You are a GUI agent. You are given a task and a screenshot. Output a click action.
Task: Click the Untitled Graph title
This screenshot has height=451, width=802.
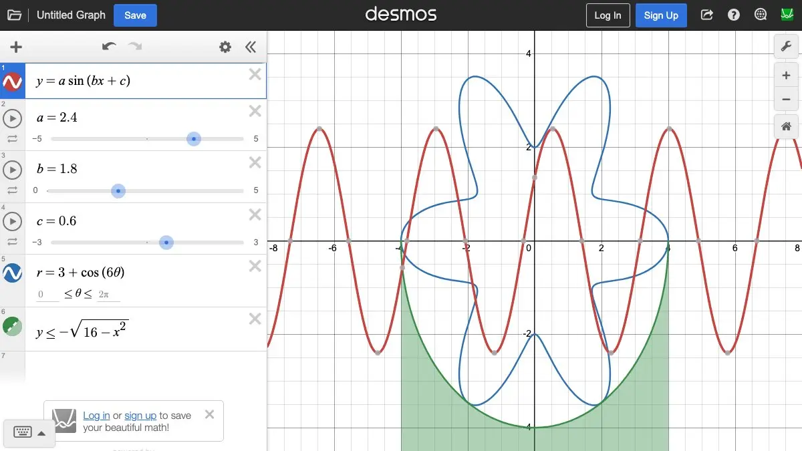71,15
